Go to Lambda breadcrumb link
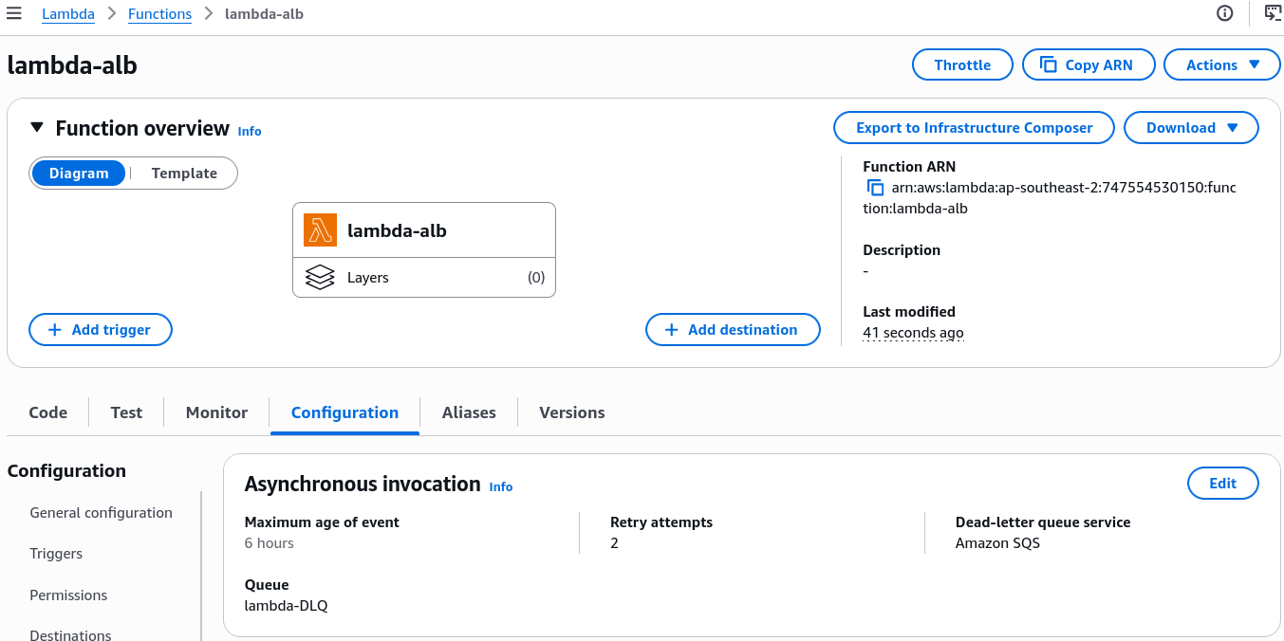The image size is (1284, 641). (x=68, y=14)
